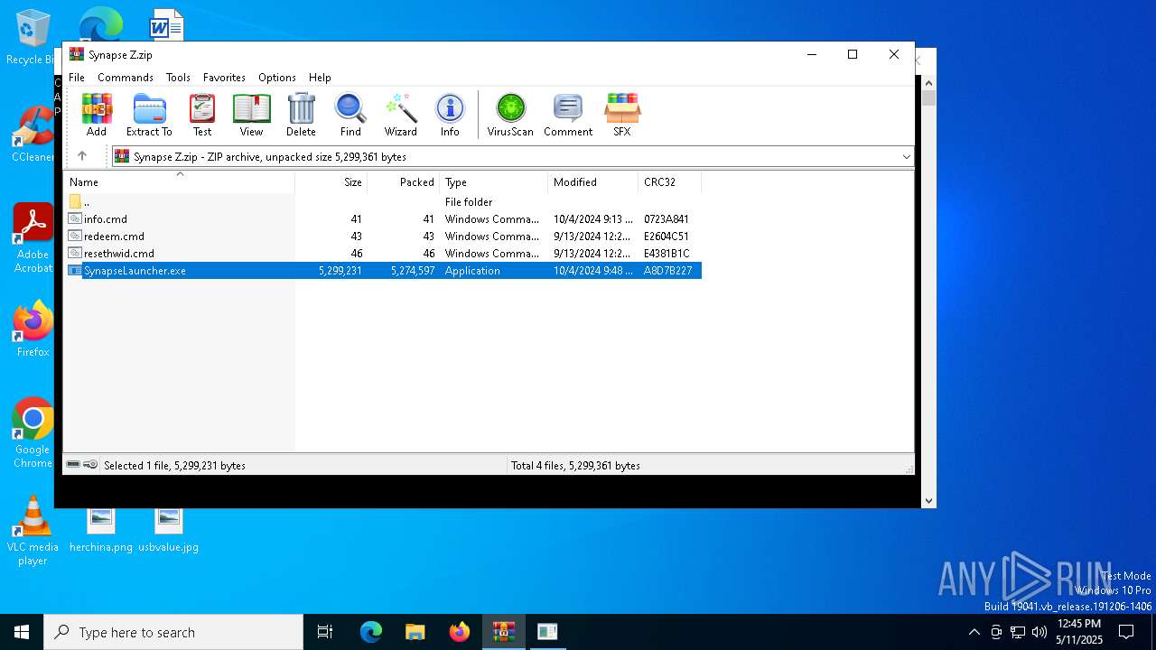Click the key icon in status bar
This screenshot has height=650, width=1156.
click(90, 464)
